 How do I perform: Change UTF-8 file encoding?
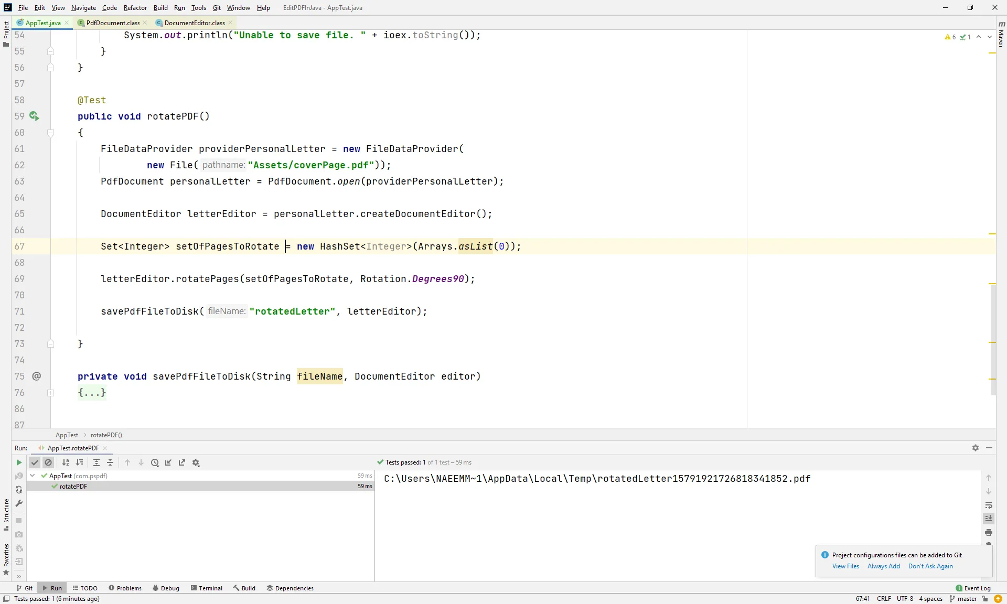pos(905,598)
